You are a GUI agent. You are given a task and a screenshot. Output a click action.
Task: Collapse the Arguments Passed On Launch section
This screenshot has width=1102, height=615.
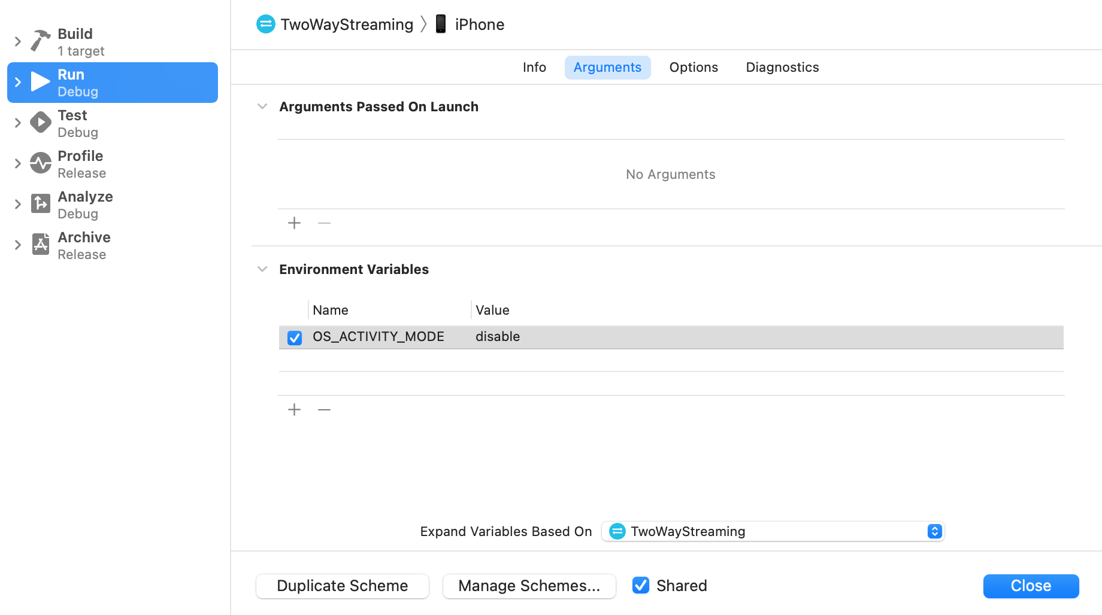(262, 107)
